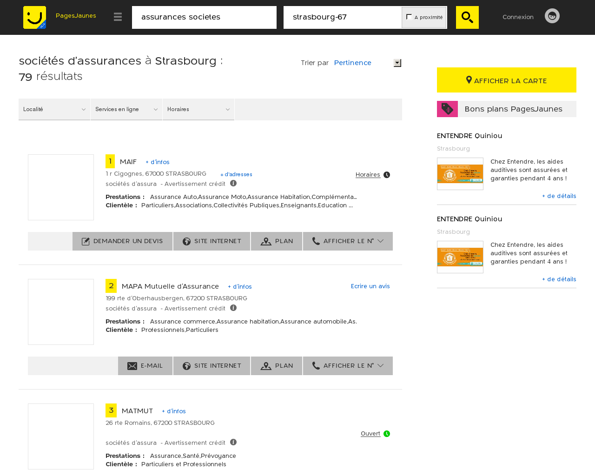Open second ENTENDRE Quiniou '+ de détails'
The height and width of the screenshot is (476, 595).
[x=559, y=279]
